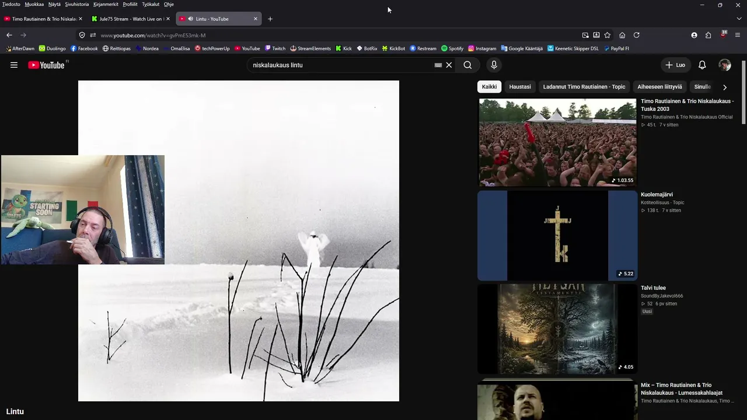Open the Kuolemajärvi video thumbnail
Image resolution: width=747 pixels, height=420 pixels.
pyautogui.click(x=557, y=236)
